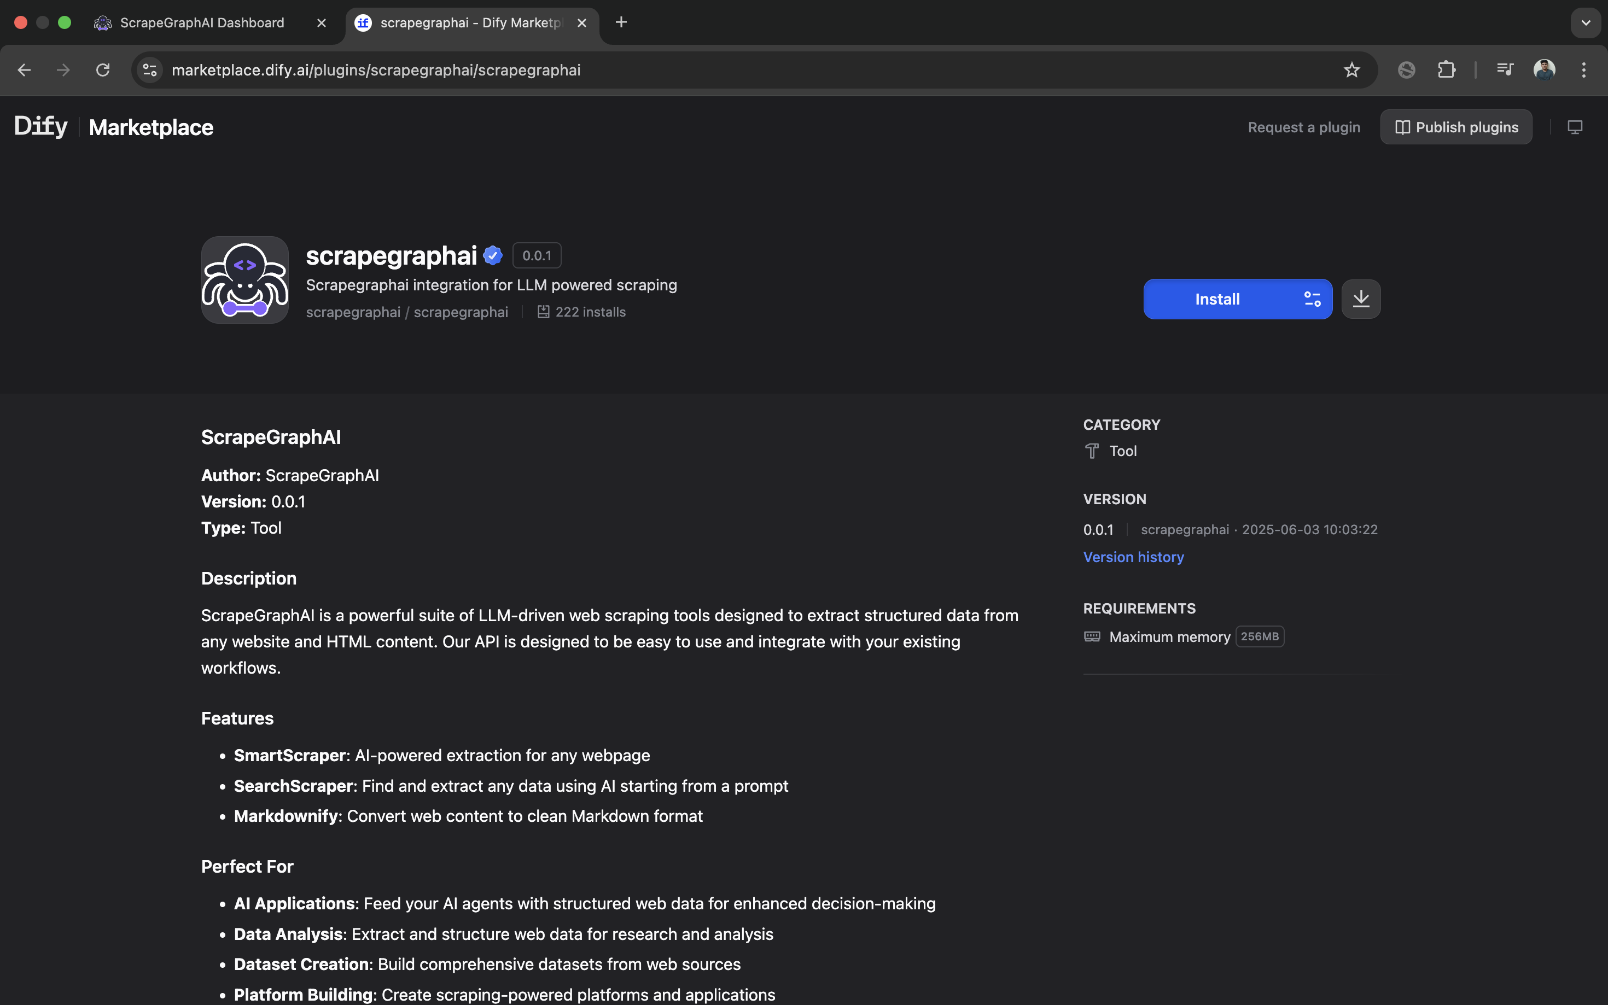Click Request a plugin link
Viewport: 1608px width, 1005px height.
[1303, 127]
